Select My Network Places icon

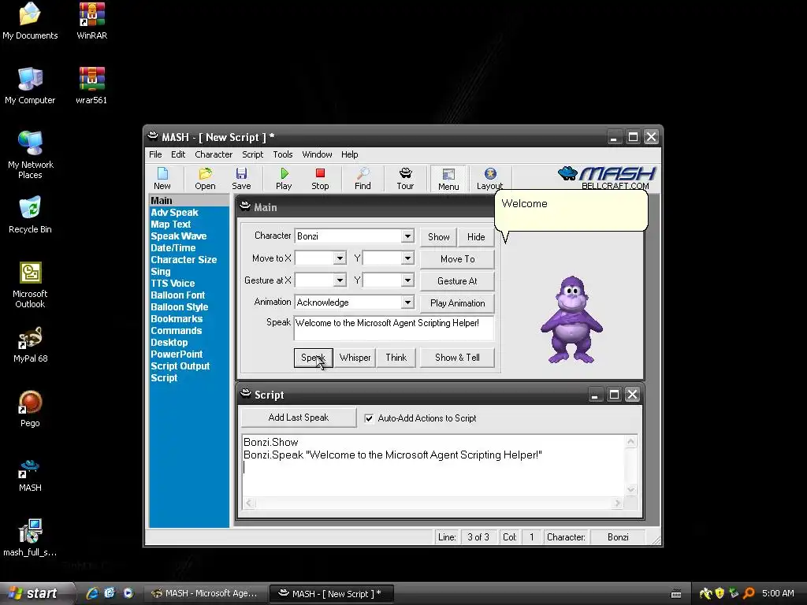30,154
